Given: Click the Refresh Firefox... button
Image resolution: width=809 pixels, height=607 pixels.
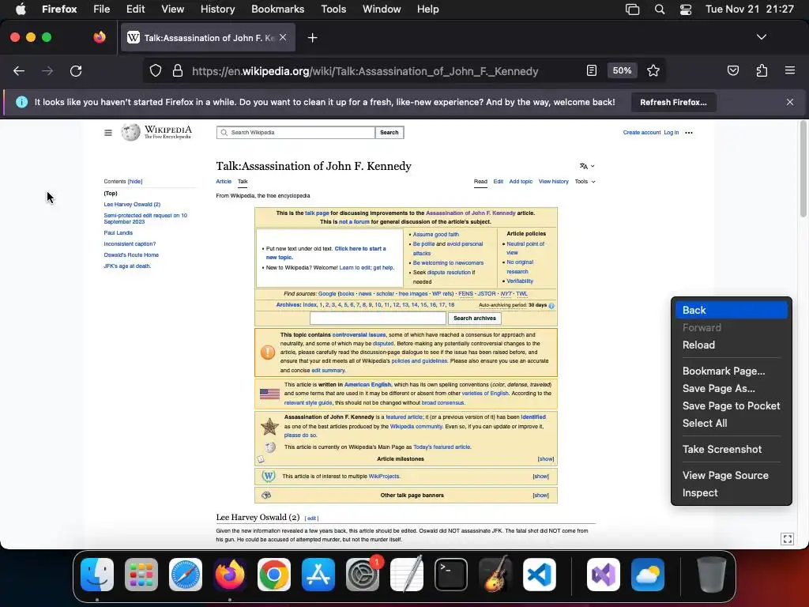Looking at the screenshot, I should pos(673,102).
